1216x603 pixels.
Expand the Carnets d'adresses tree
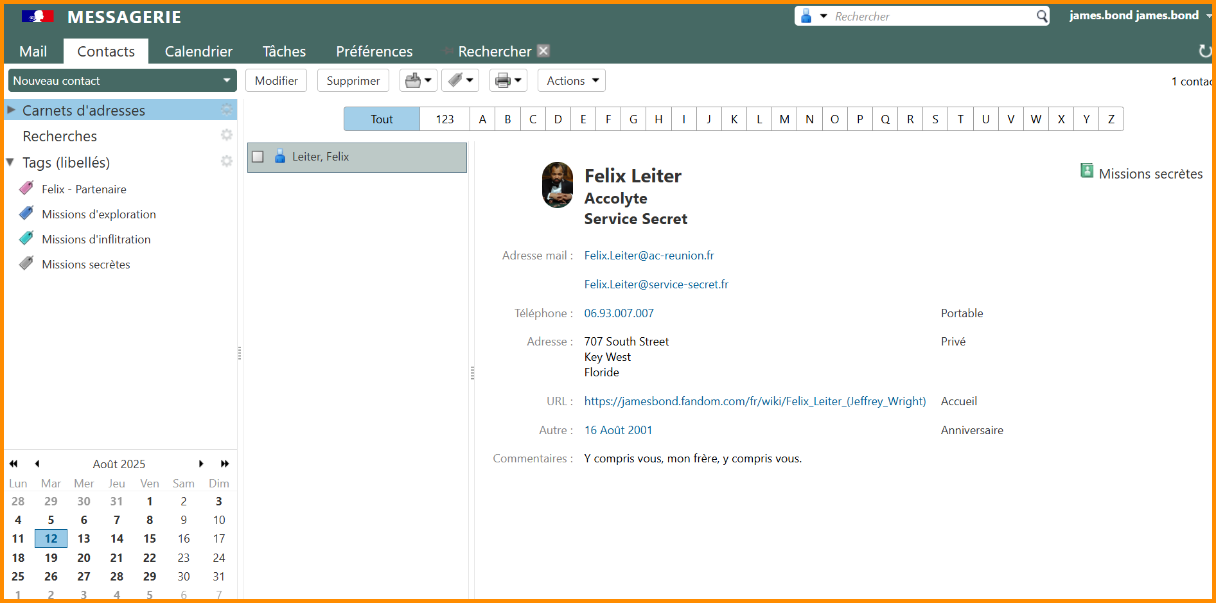[x=11, y=110]
